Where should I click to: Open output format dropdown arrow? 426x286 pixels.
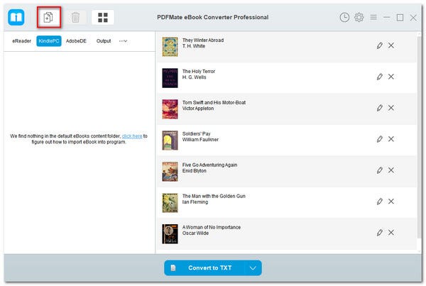[x=253, y=268]
